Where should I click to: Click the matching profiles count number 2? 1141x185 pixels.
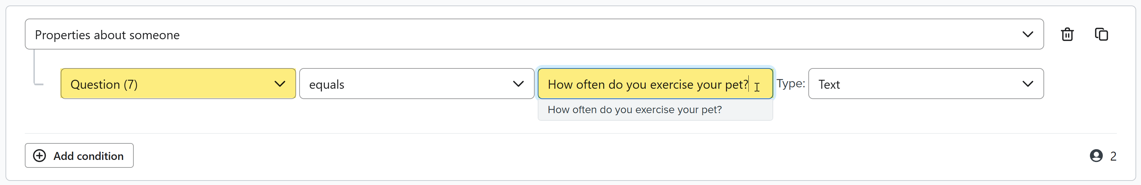tap(1113, 156)
